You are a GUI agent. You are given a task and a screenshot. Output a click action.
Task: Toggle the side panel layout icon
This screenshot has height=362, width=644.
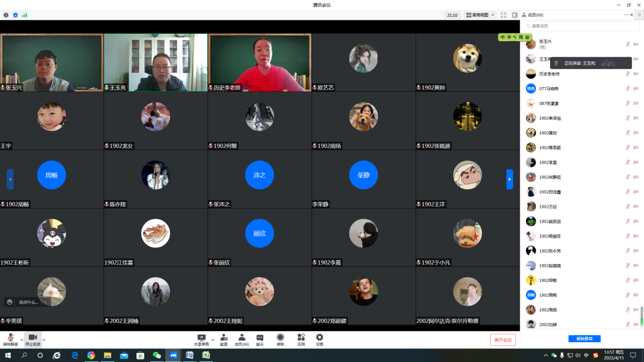(515, 15)
